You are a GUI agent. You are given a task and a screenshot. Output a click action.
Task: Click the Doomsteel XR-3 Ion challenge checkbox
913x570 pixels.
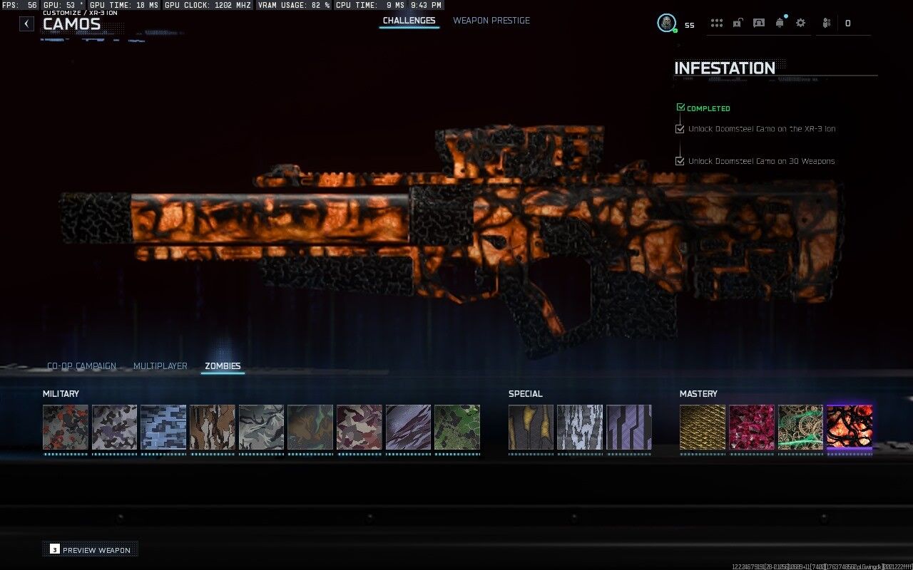click(x=680, y=129)
